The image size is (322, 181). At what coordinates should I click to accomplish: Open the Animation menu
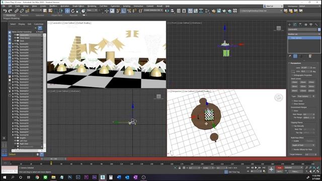coord(65,6)
